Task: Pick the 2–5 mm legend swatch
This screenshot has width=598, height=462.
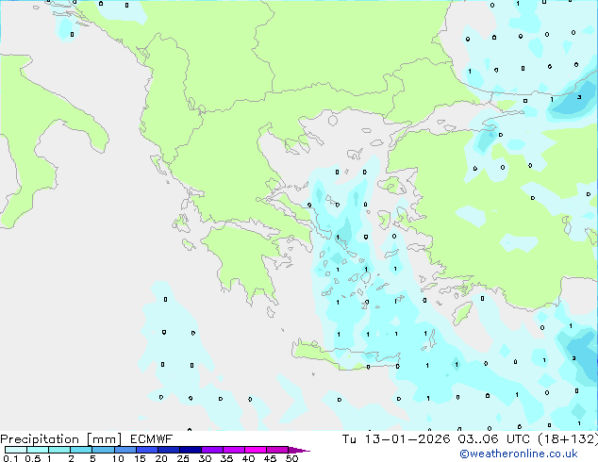Action: click(x=81, y=450)
